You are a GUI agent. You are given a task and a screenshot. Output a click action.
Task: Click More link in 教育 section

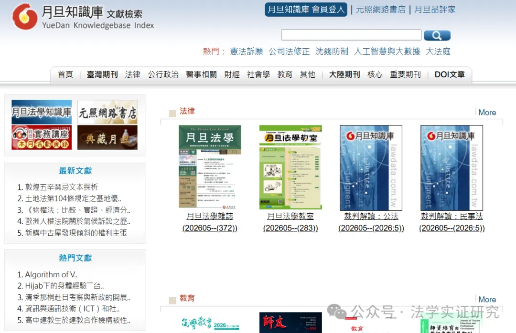click(487, 300)
